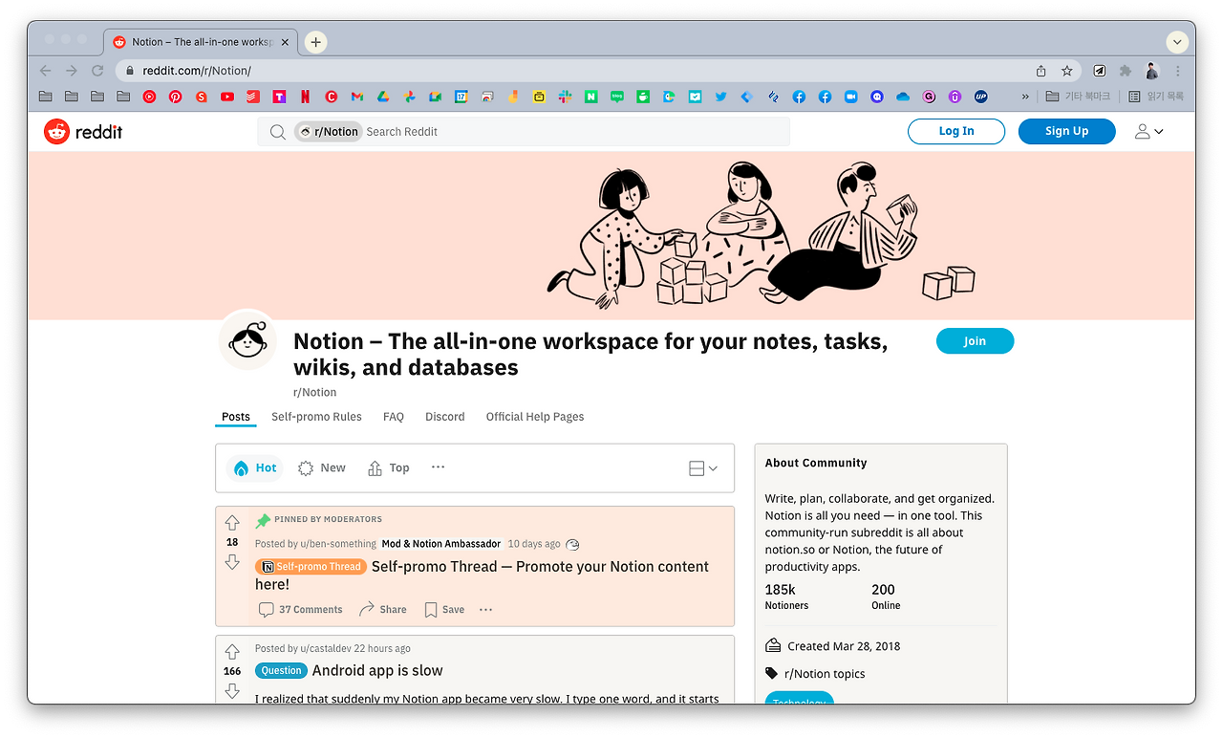Open the Google Drive bookmark
The height and width of the screenshot is (738, 1223).
coord(382,97)
